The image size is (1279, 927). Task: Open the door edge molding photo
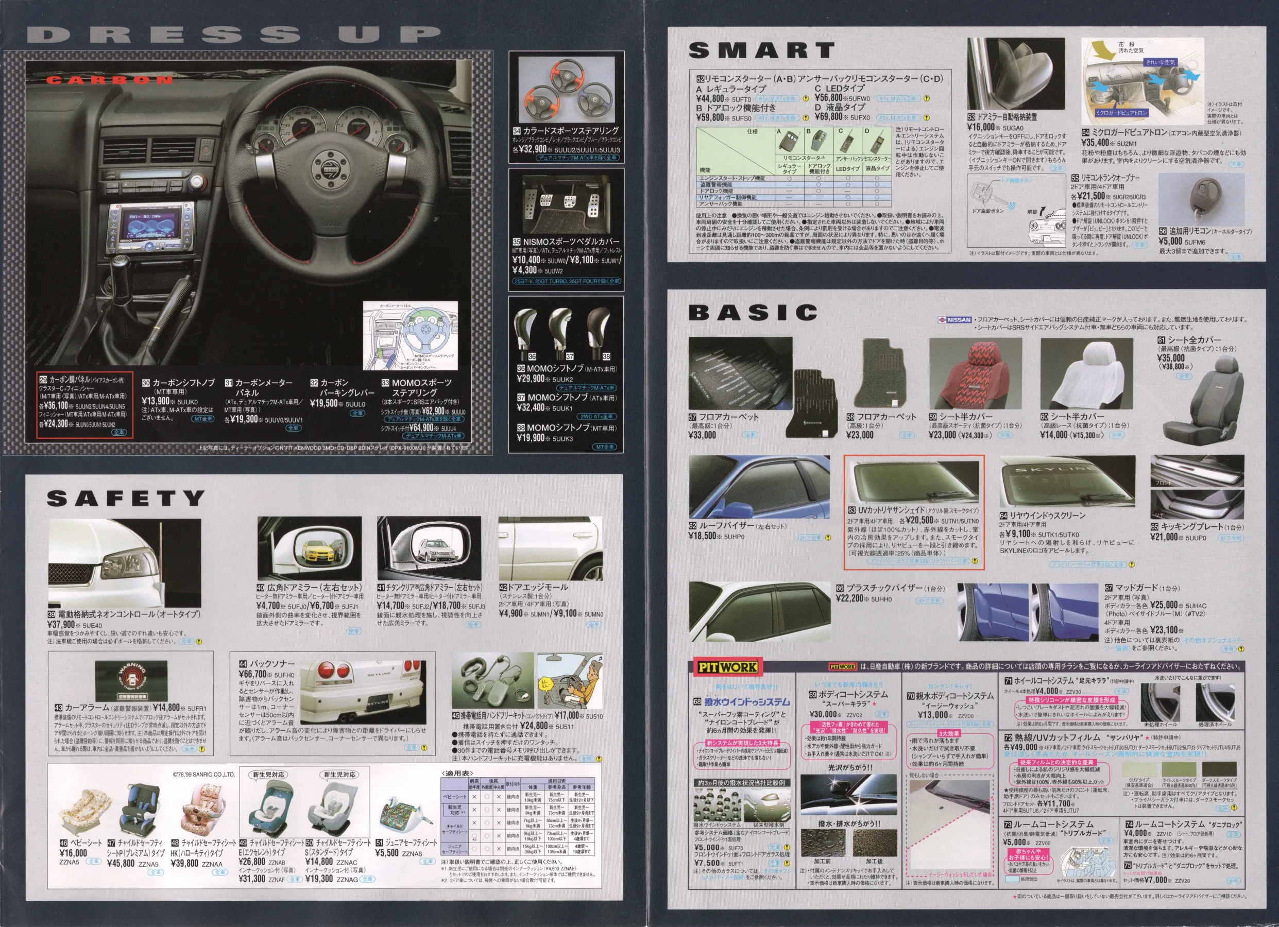[x=551, y=548]
